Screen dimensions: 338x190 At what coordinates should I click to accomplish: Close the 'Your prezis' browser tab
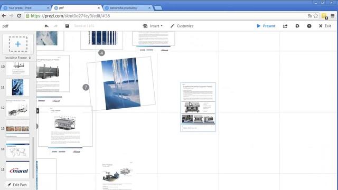(48, 8)
